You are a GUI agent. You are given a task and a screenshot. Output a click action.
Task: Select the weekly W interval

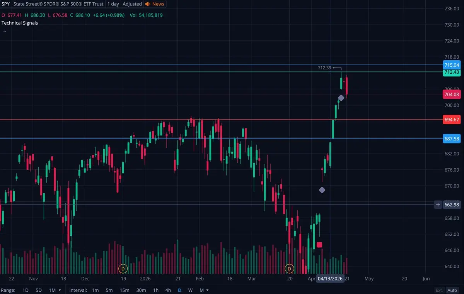click(191, 290)
